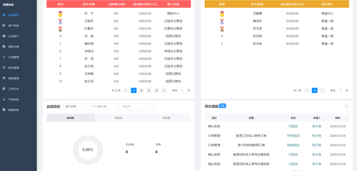
Task: Go to page 2 of the ranking
Action: point(141,90)
